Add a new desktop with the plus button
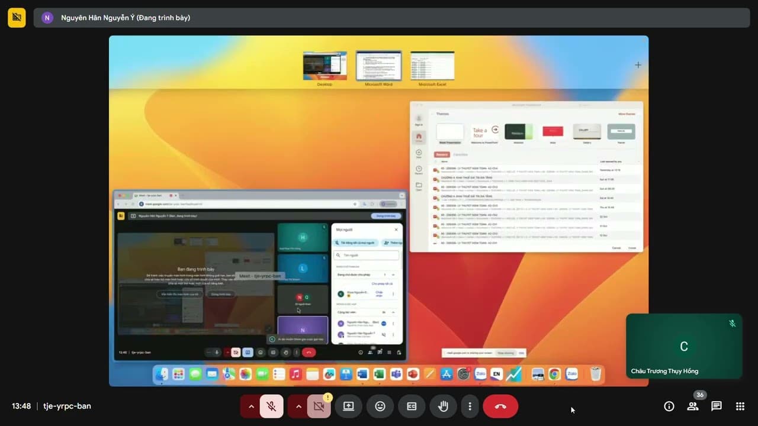This screenshot has width=758, height=426. click(x=638, y=65)
